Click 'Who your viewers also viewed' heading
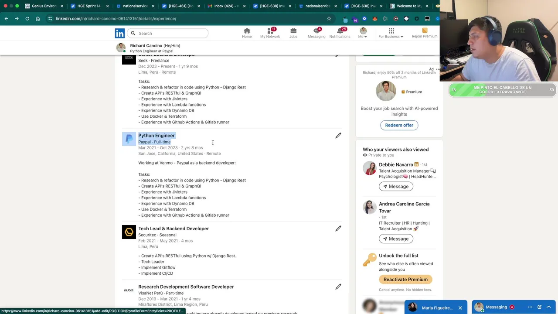 [395, 150]
